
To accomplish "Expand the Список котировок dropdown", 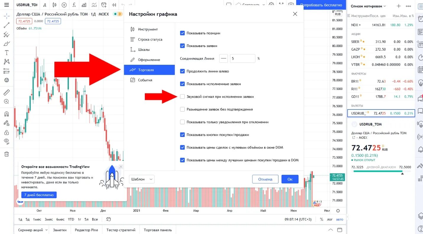I will 368,6.
